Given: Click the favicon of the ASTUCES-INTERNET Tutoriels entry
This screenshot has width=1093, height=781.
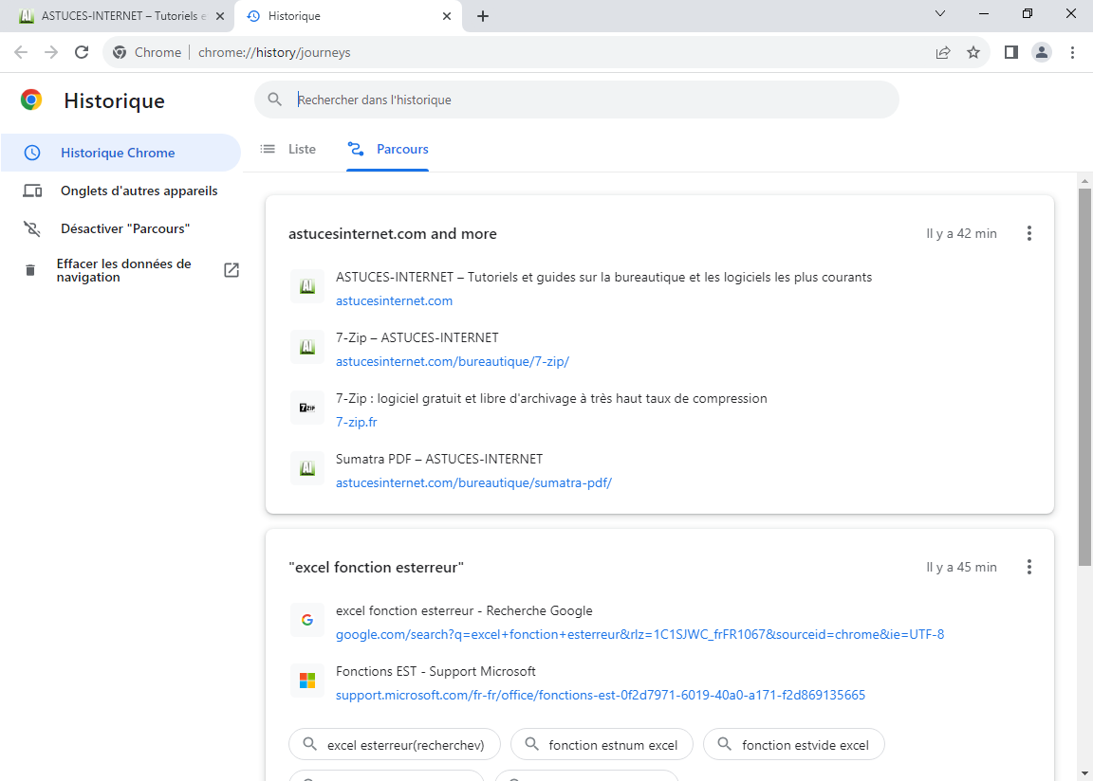Looking at the screenshot, I should 307,286.
